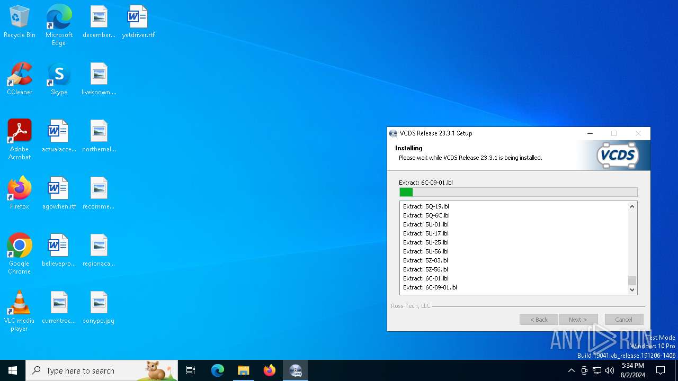Click the install progress bar in VCDS Setup

click(519, 192)
